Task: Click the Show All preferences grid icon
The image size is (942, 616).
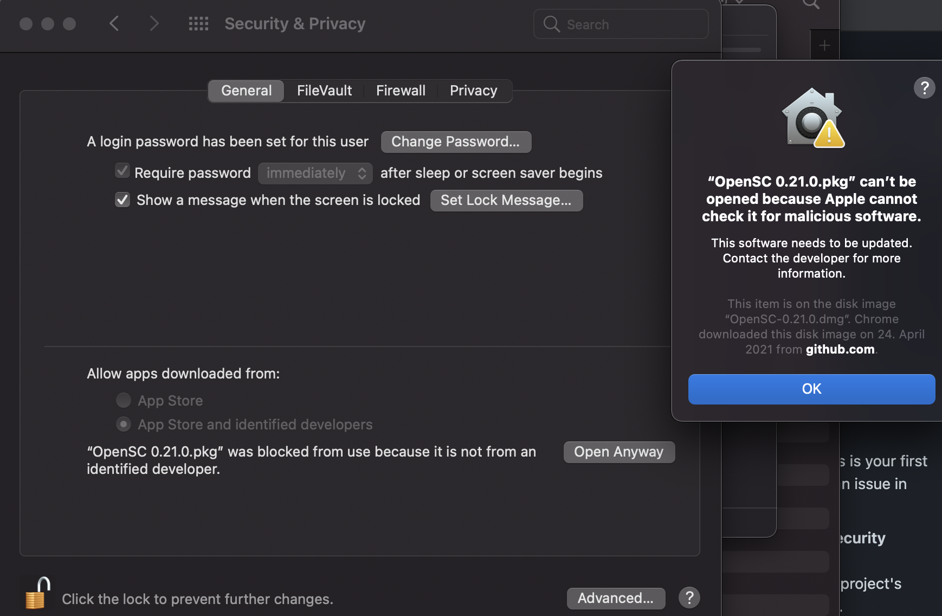Action: (198, 23)
